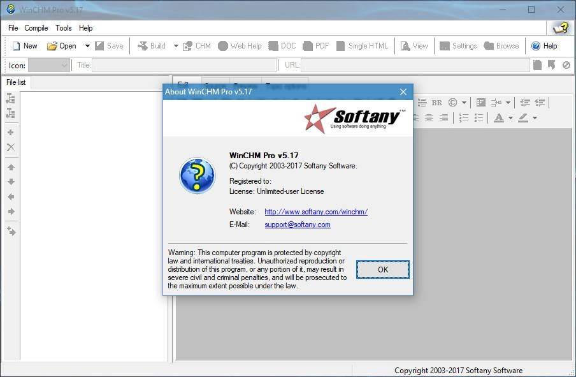Click the Bulleted list icon

[x=479, y=118]
